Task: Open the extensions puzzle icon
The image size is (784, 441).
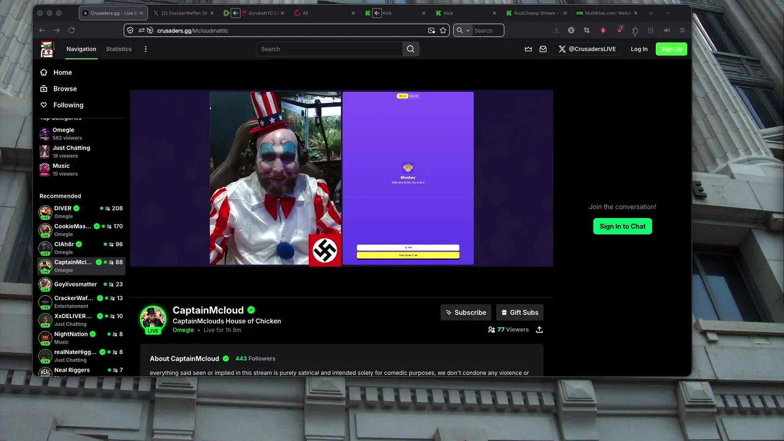Action: click(635, 31)
